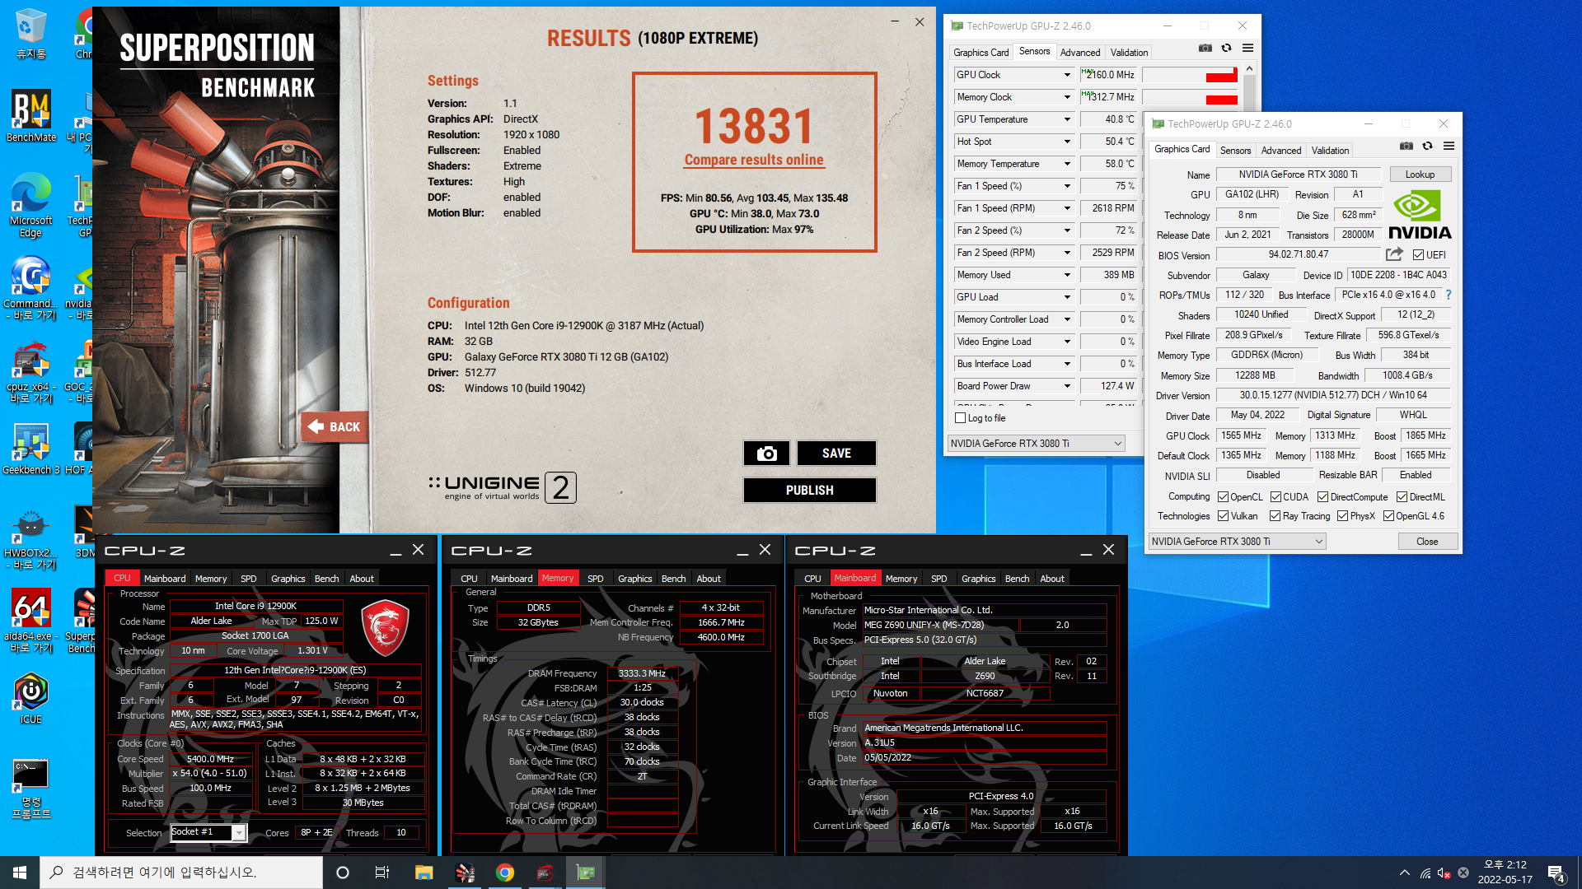This screenshot has height=889, width=1582.
Task: Click the SAVE button in Superposition
Action: point(836,454)
